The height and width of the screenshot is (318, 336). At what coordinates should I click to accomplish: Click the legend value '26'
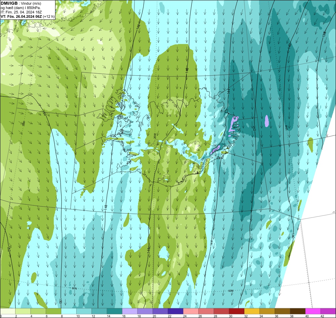200,316
